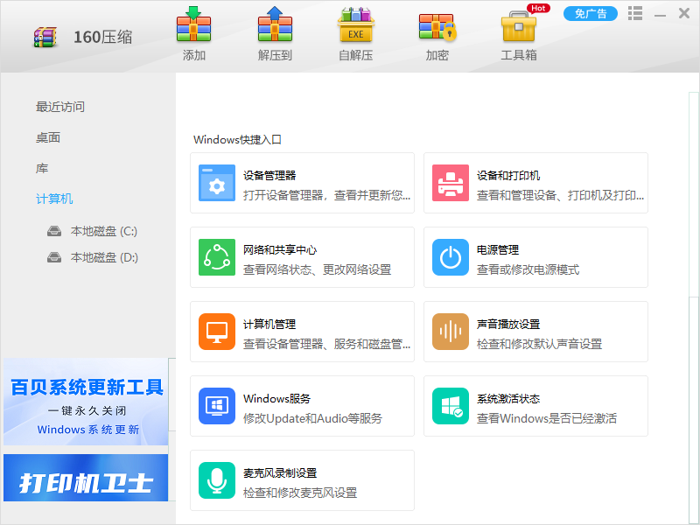Viewport: 700px width, 525px height.
Task: Click the 百贝系统更新工具 ad banner
Action: [x=86, y=402]
